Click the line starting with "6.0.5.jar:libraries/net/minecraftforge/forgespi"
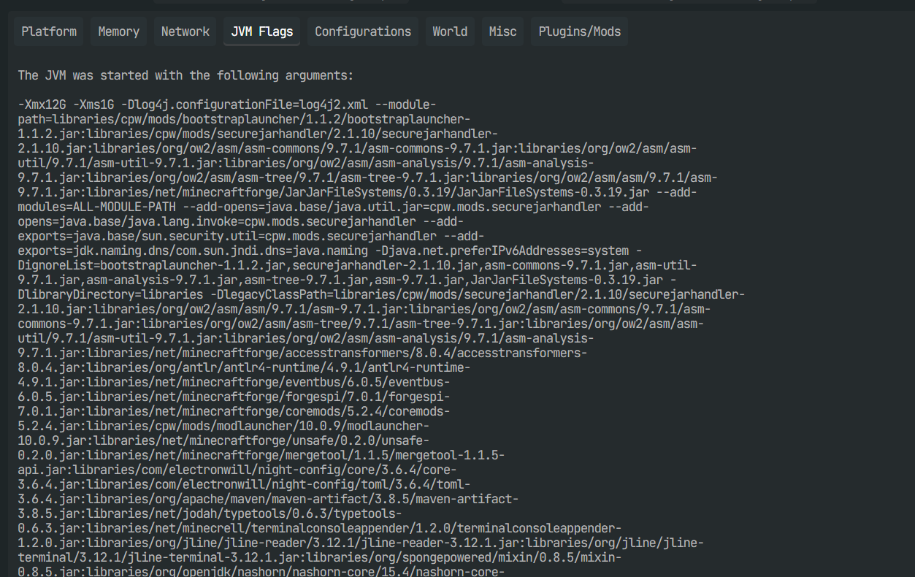 pyautogui.click(x=234, y=397)
